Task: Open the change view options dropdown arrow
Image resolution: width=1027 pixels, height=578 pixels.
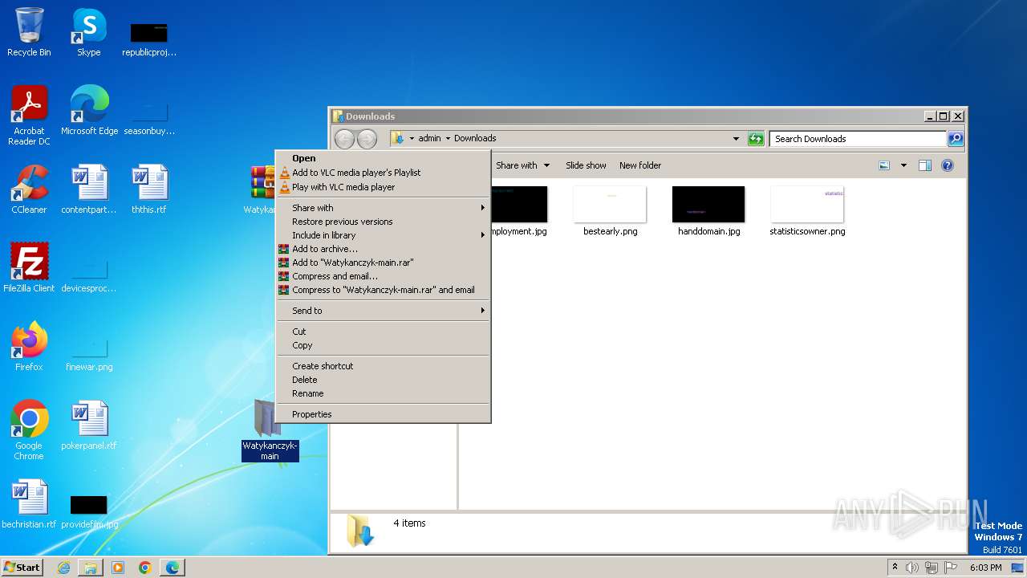Action: tap(903, 165)
